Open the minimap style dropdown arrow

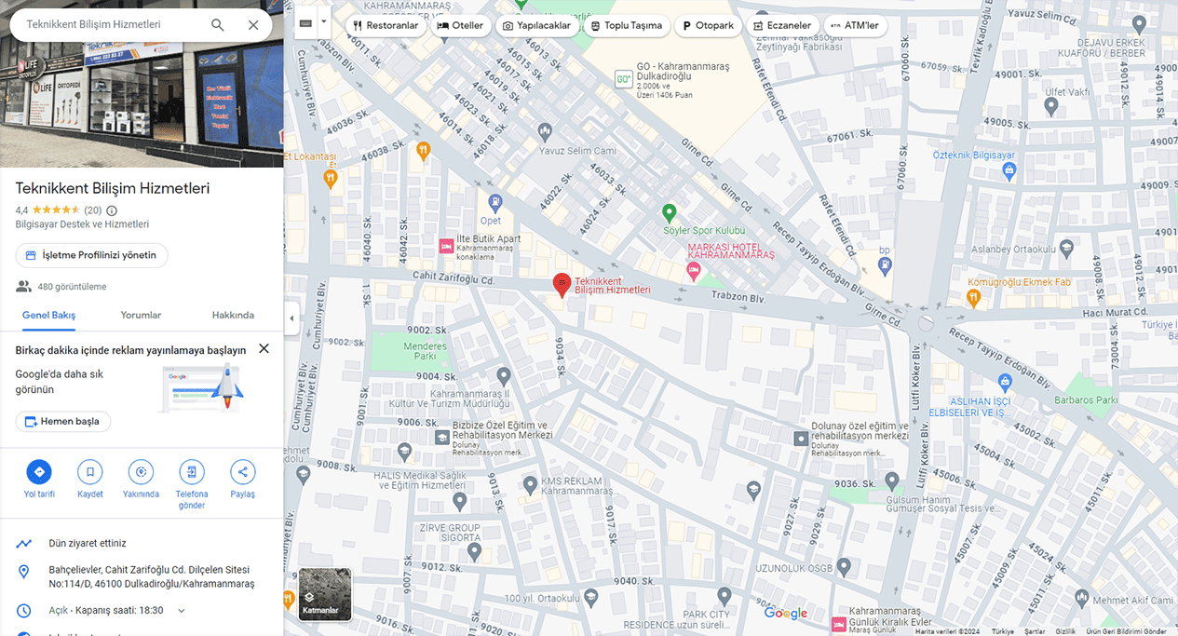click(323, 19)
